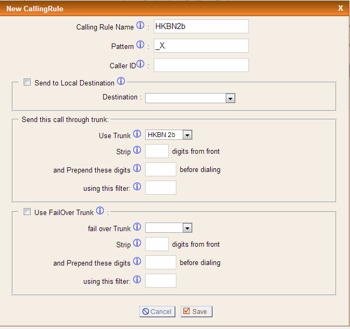Click info icon next to Calling Rule Name
The image size is (350, 329).
[x=140, y=25]
